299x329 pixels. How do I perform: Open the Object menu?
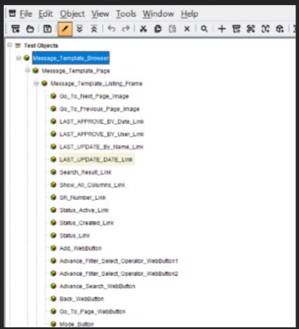[x=72, y=14]
